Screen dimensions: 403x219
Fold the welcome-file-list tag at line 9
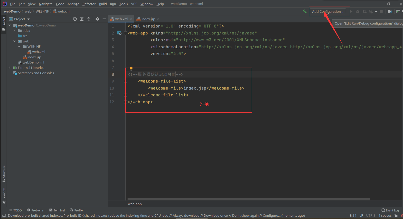coord(125,81)
